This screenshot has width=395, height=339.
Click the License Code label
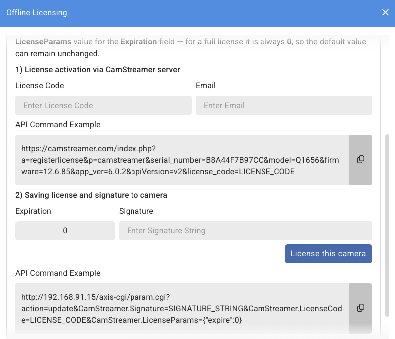coord(40,86)
